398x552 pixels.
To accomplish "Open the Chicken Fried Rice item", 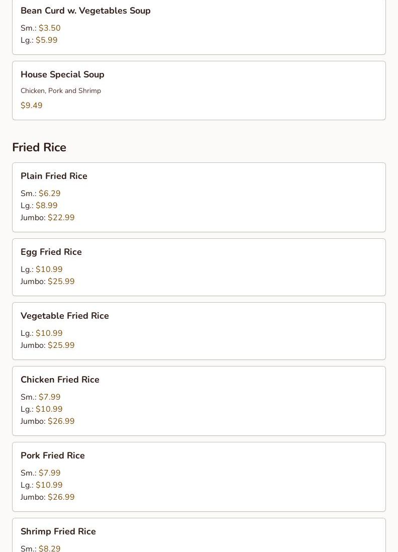I will 60,380.
